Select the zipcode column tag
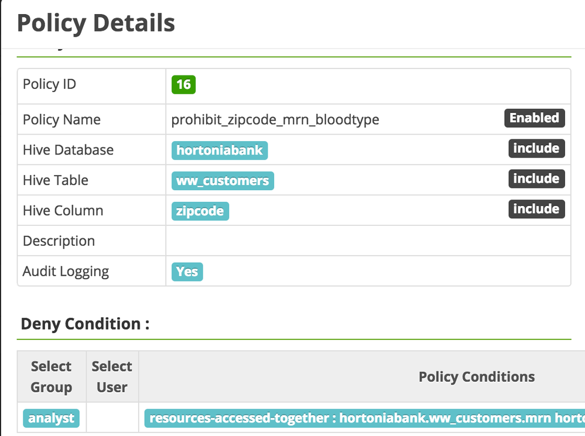The image size is (585, 436). click(x=200, y=211)
